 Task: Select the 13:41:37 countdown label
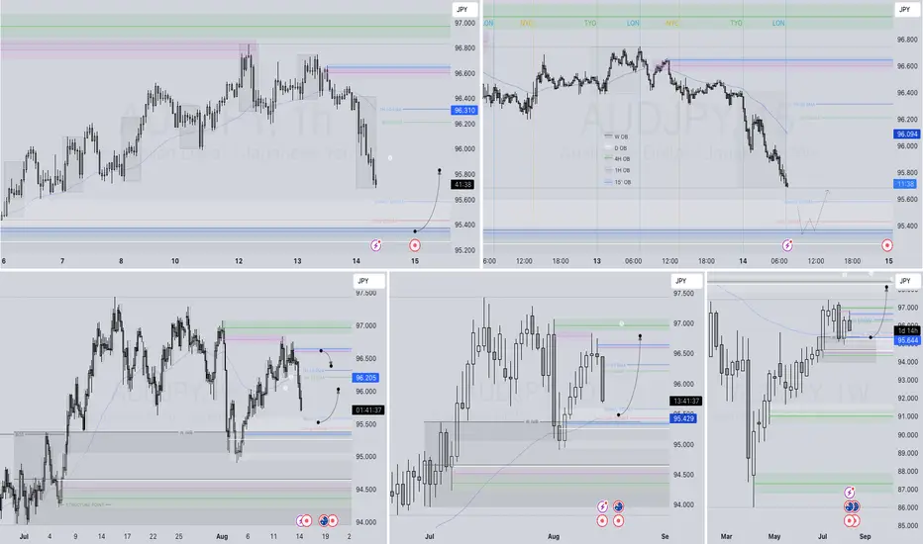[x=685, y=402]
